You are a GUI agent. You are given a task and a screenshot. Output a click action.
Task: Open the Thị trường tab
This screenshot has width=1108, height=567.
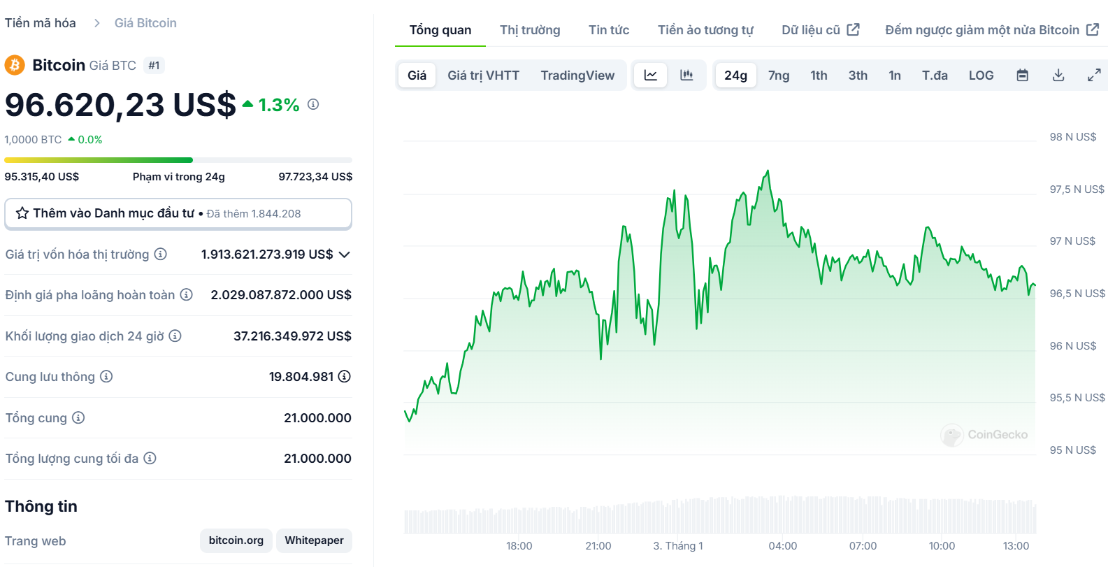pyautogui.click(x=530, y=30)
